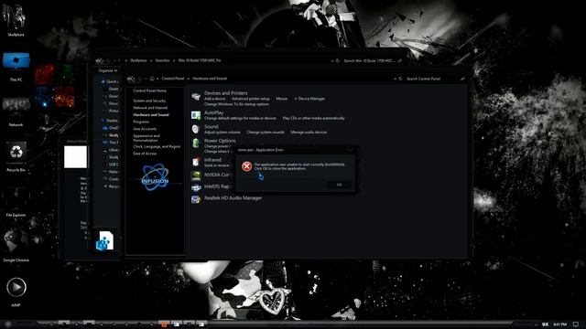586x329 pixels.
Task: Click the Intel Rapid Storage icon
Action: [x=196, y=187]
